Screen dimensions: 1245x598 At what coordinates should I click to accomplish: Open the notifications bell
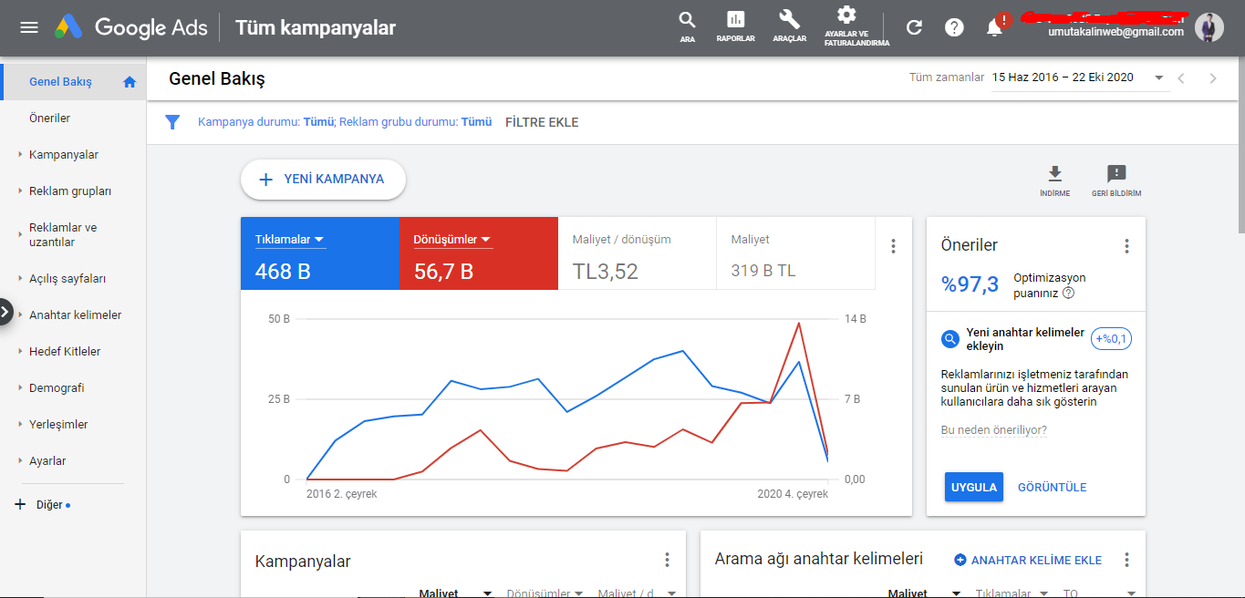click(x=994, y=28)
